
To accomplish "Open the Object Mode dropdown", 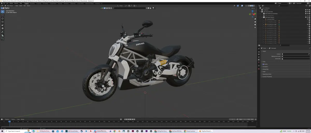I will (x=9, y=5).
